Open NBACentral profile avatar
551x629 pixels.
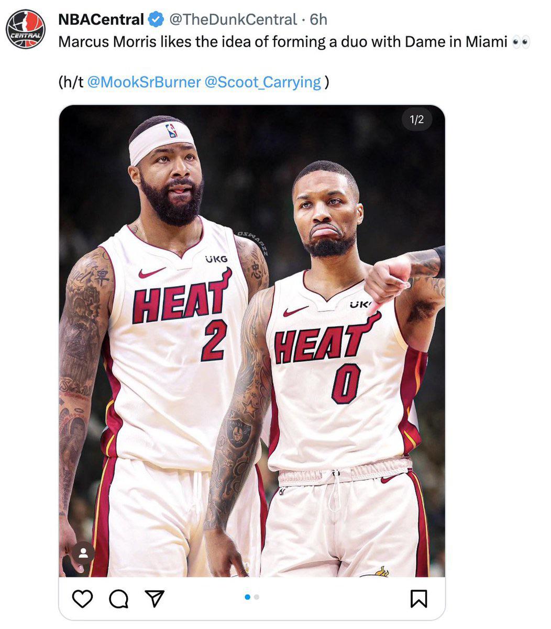[x=25, y=29]
